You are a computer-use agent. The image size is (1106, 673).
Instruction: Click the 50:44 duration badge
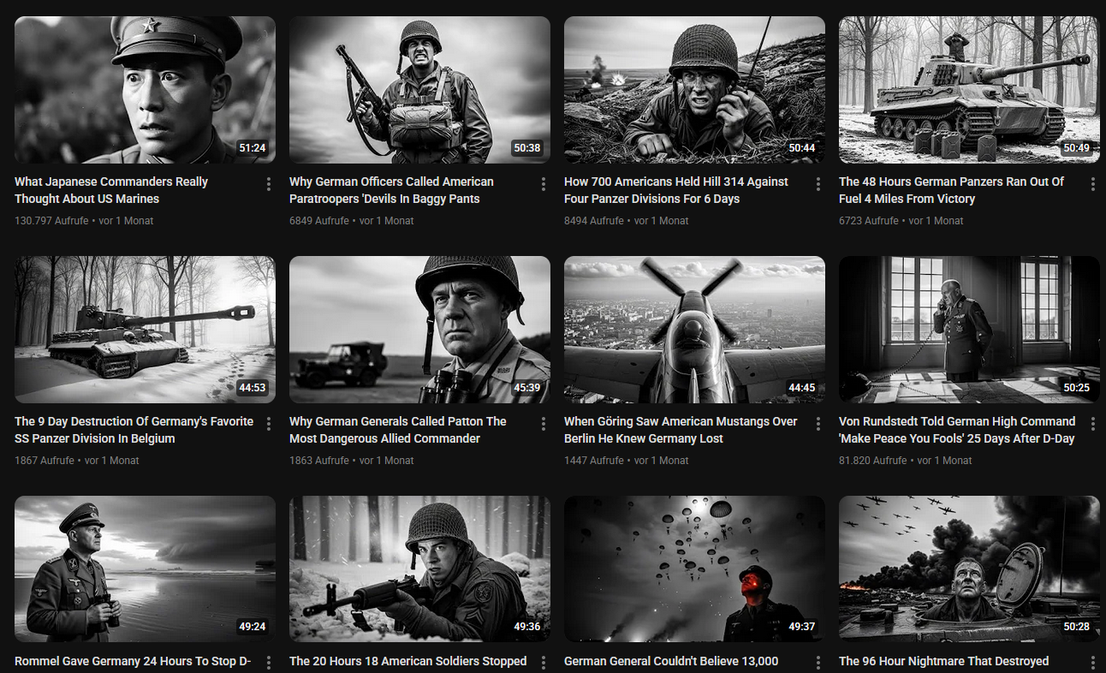point(802,148)
